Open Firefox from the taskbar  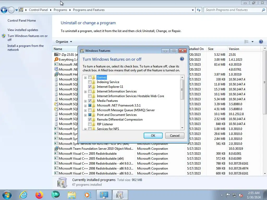(x=39, y=195)
